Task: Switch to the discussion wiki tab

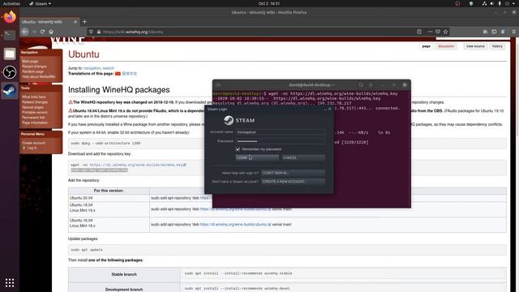Action: [446, 46]
